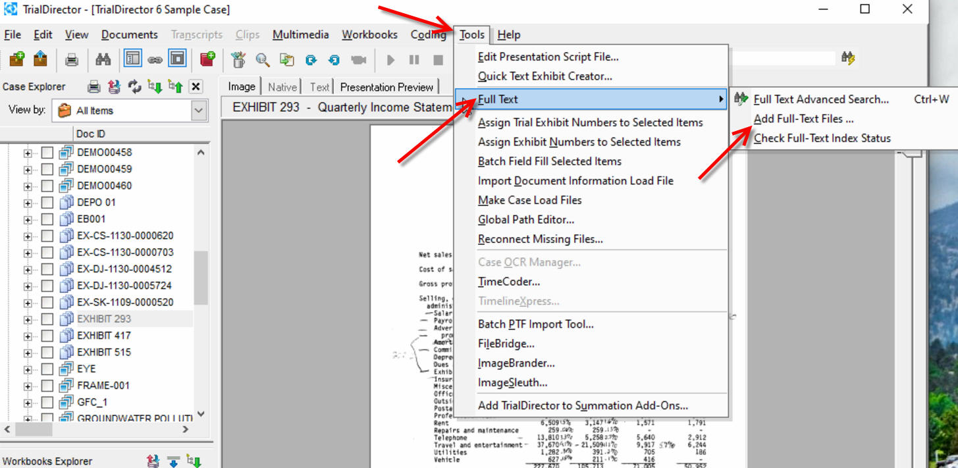Click the stop button in toolbar
This screenshot has width=958, height=468.
(438, 60)
